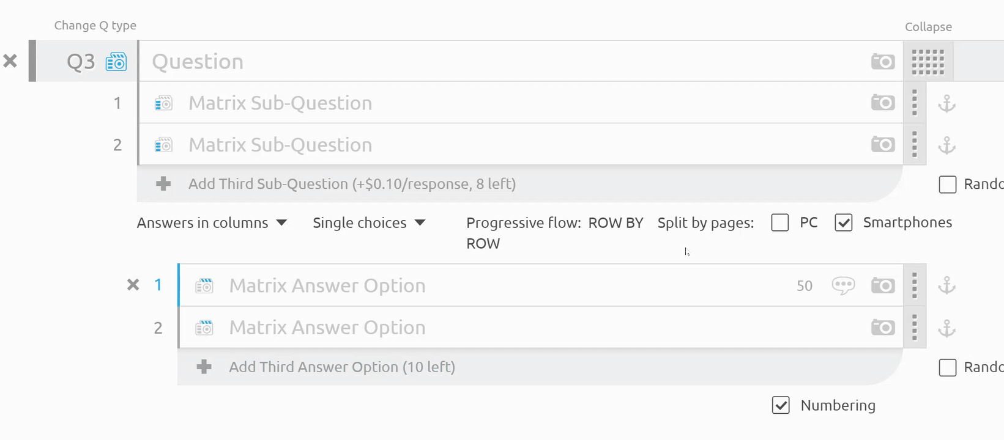Viewport: 1004px width, 440px height.
Task: Click drag handle of first answer option
Action: [914, 285]
